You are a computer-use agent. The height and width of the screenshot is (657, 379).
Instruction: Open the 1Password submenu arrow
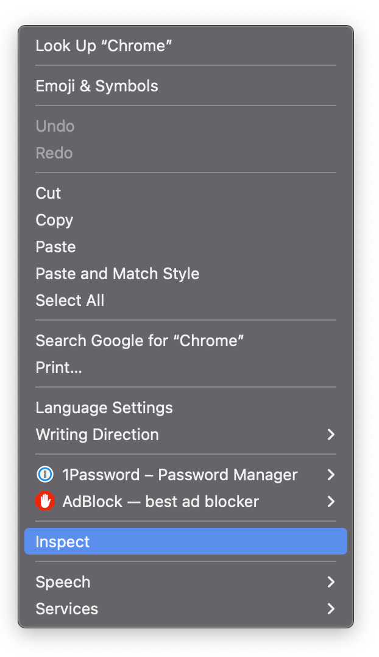pyautogui.click(x=331, y=475)
